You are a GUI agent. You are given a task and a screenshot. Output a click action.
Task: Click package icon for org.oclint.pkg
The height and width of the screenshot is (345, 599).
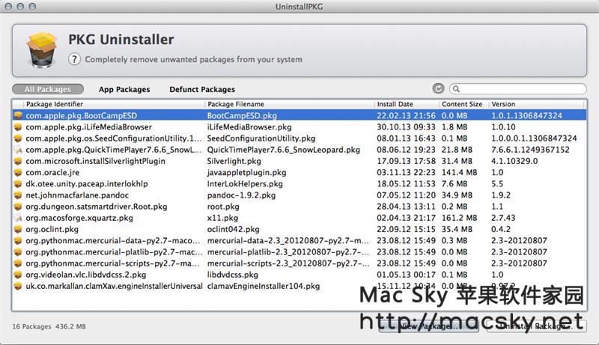tap(18, 229)
